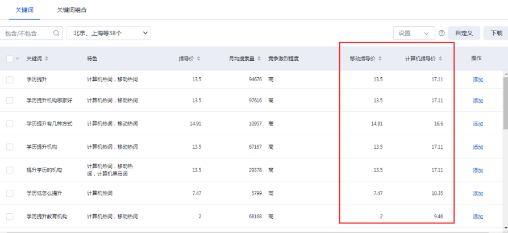Add keyword 学历提升机构 via 添加
The height and width of the screenshot is (233, 508).
click(478, 147)
